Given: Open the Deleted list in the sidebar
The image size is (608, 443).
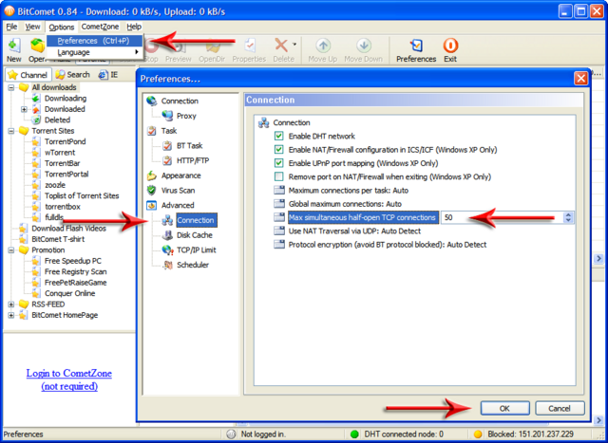Looking at the screenshot, I should pyautogui.click(x=57, y=120).
